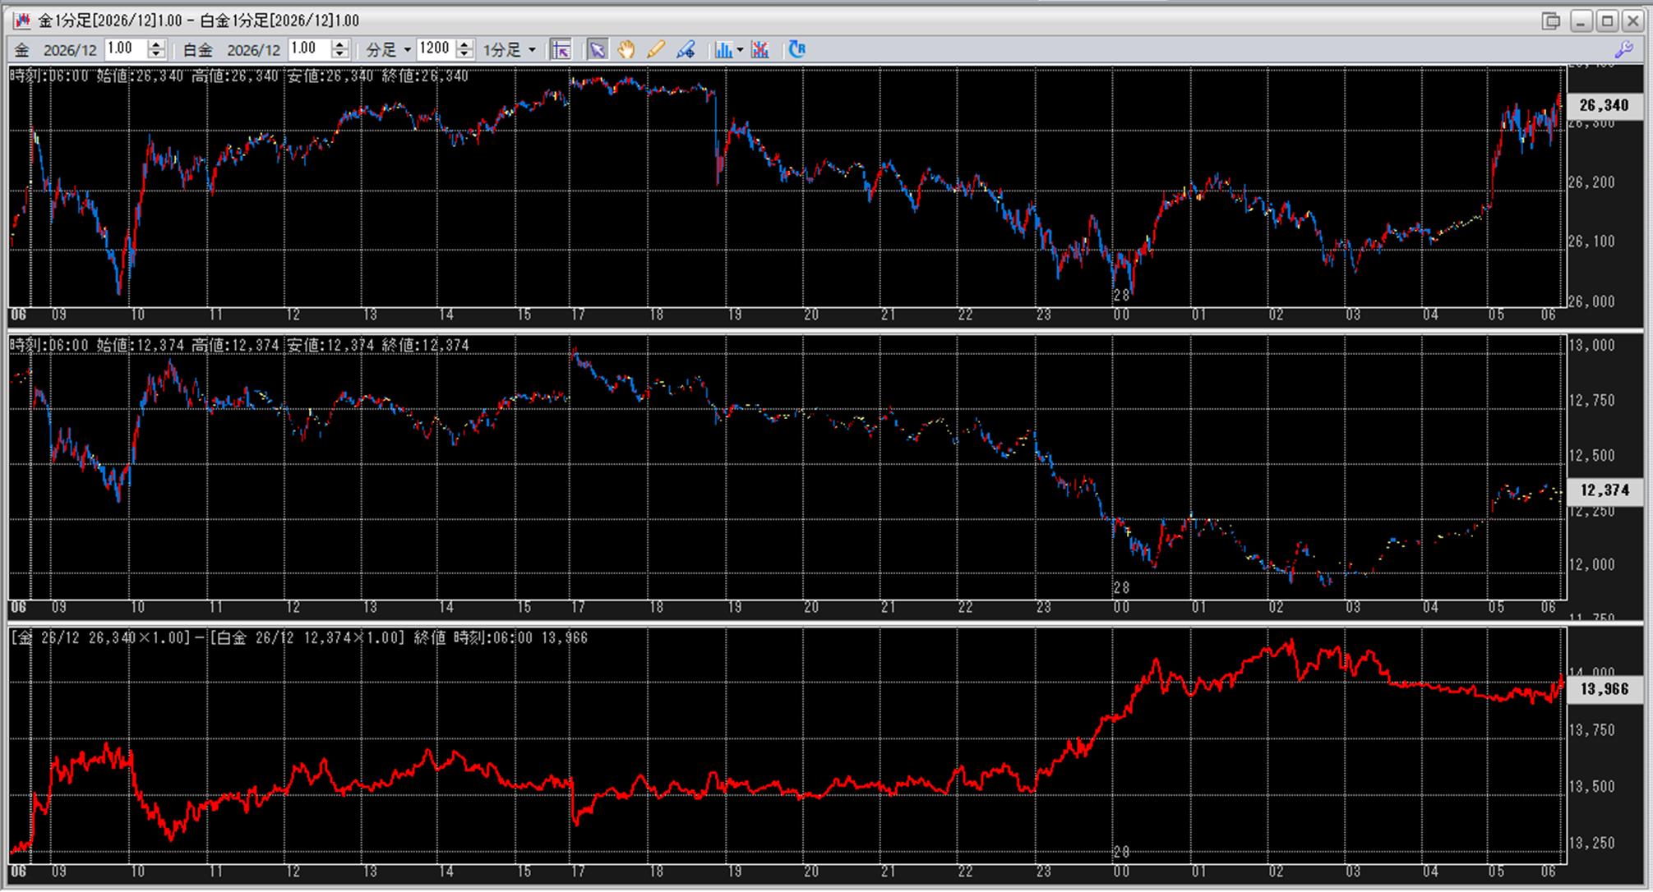Viewport: 1653px width, 892px height.
Task: Click the window docking icon in title bar
Action: (1550, 21)
